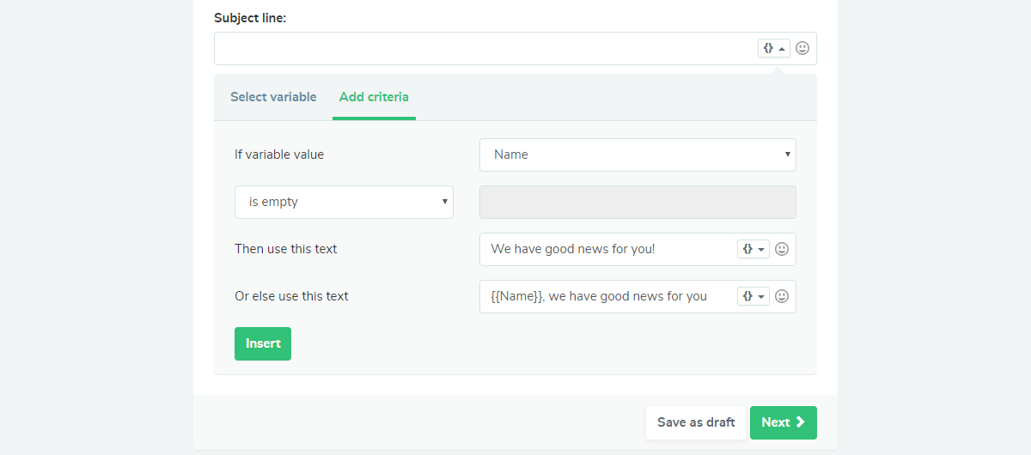
Task: Click inside the empty Subject line input
Action: (481, 48)
